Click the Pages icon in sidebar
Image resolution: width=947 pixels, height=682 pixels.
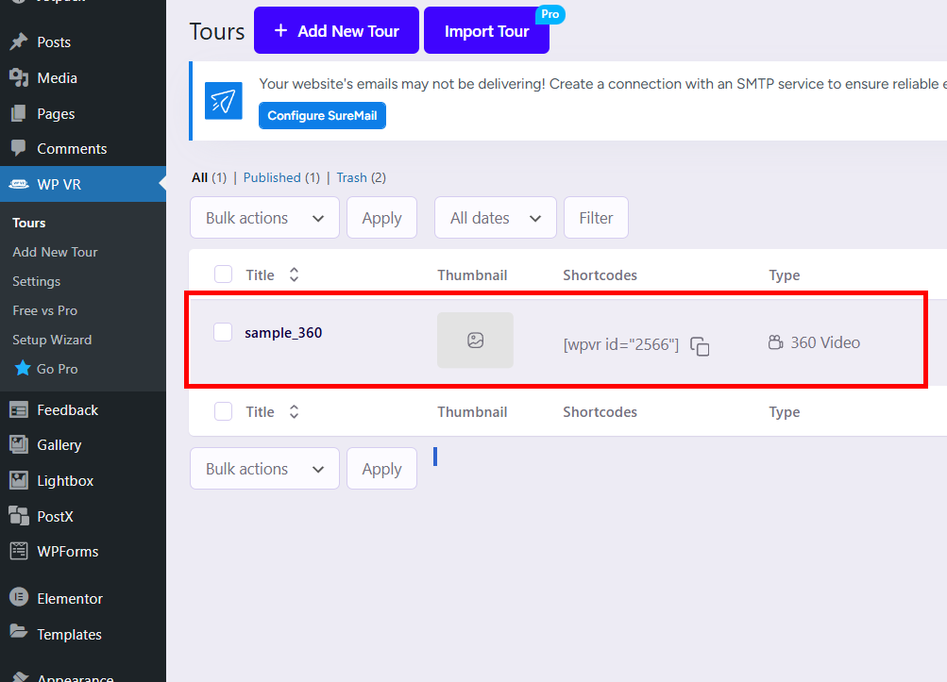19,113
